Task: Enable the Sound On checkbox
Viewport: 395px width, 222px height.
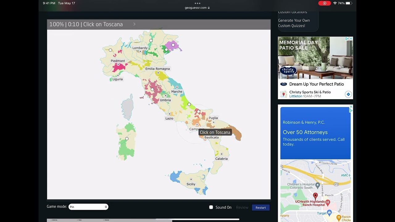Action: click(211, 208)
